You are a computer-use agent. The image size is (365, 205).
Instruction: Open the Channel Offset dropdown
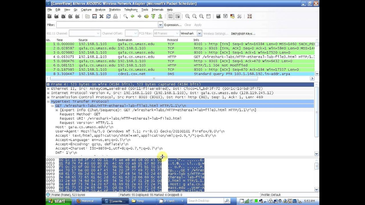pos(131,33)
